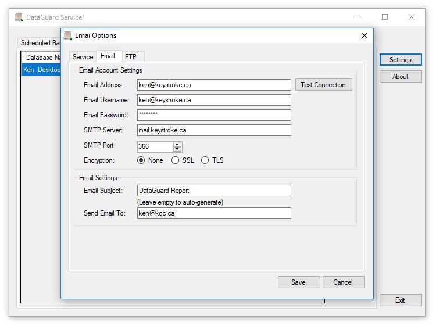Decrease SMTP Port with down arrow
The width and height of the screenshot is (436, 330).
click(177, 149)
